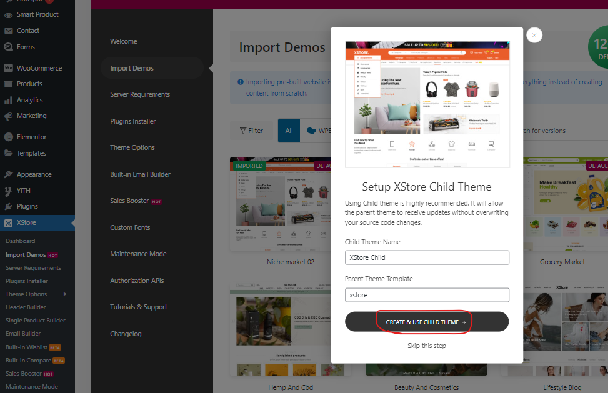
Task: Open Built-in Compare submenu link
Action: coord(35,361)
